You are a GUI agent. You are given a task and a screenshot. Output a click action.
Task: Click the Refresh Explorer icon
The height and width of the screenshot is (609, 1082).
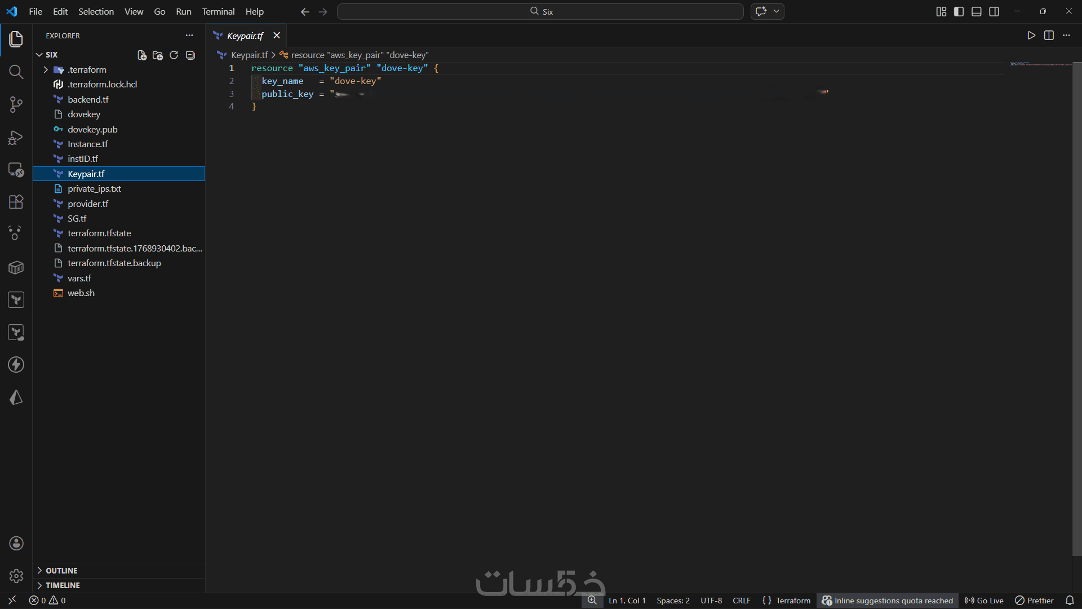click(174, 55)
